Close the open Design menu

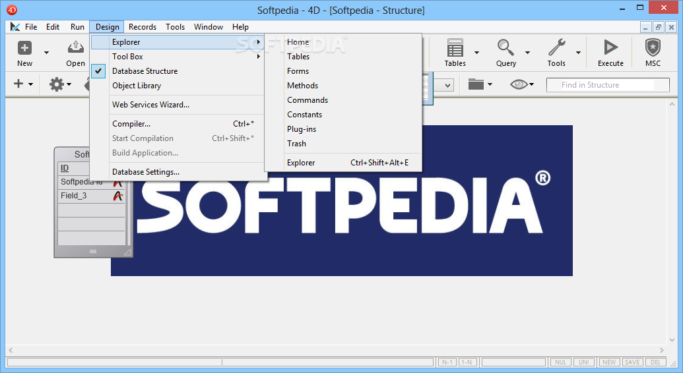pyautogui.click(x=107, y=26)
